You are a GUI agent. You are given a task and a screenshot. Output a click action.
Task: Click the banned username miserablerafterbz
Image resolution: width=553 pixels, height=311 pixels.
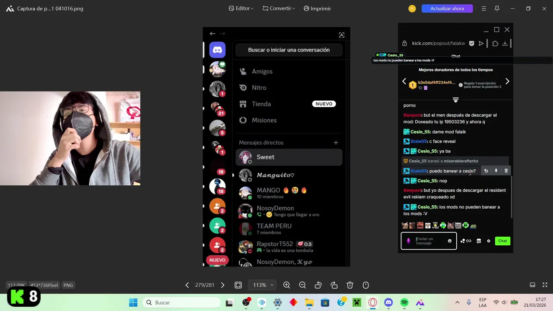(x=461, y=161)
